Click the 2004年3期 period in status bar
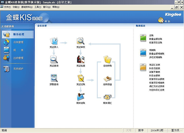184x133 pixels. coord(157,130)
